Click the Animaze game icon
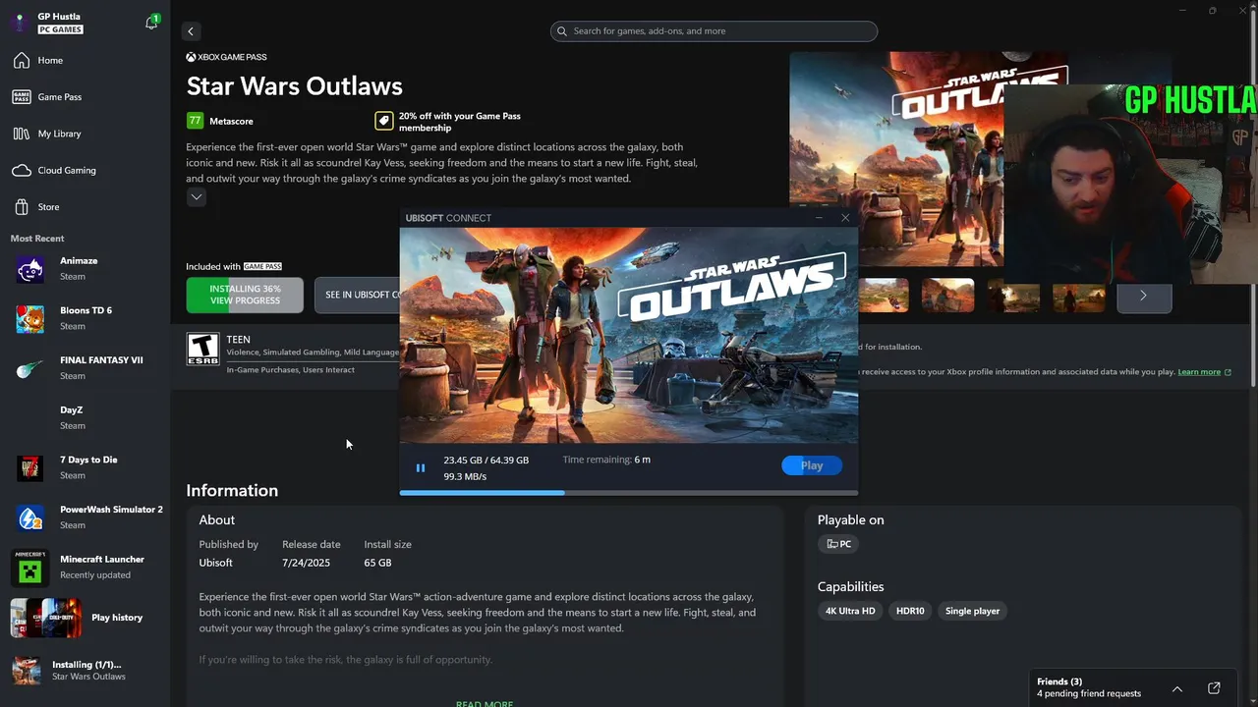The height and width of the screenshot is (707, 1258). tap(29, 269)
